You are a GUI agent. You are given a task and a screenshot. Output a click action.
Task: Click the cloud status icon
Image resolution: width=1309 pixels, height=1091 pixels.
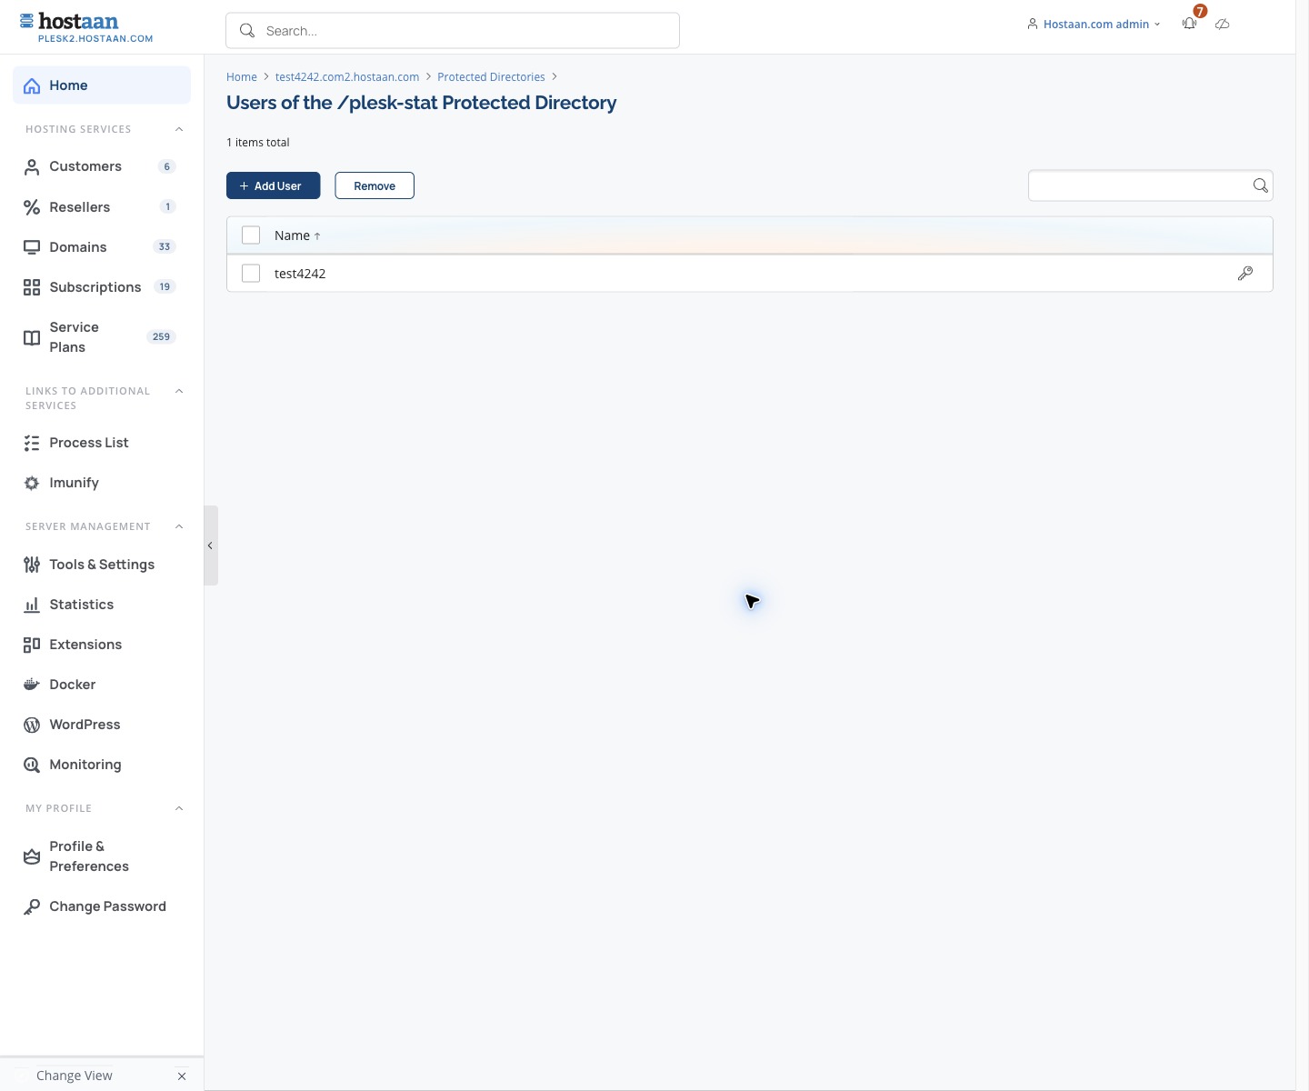(1223, 24)
